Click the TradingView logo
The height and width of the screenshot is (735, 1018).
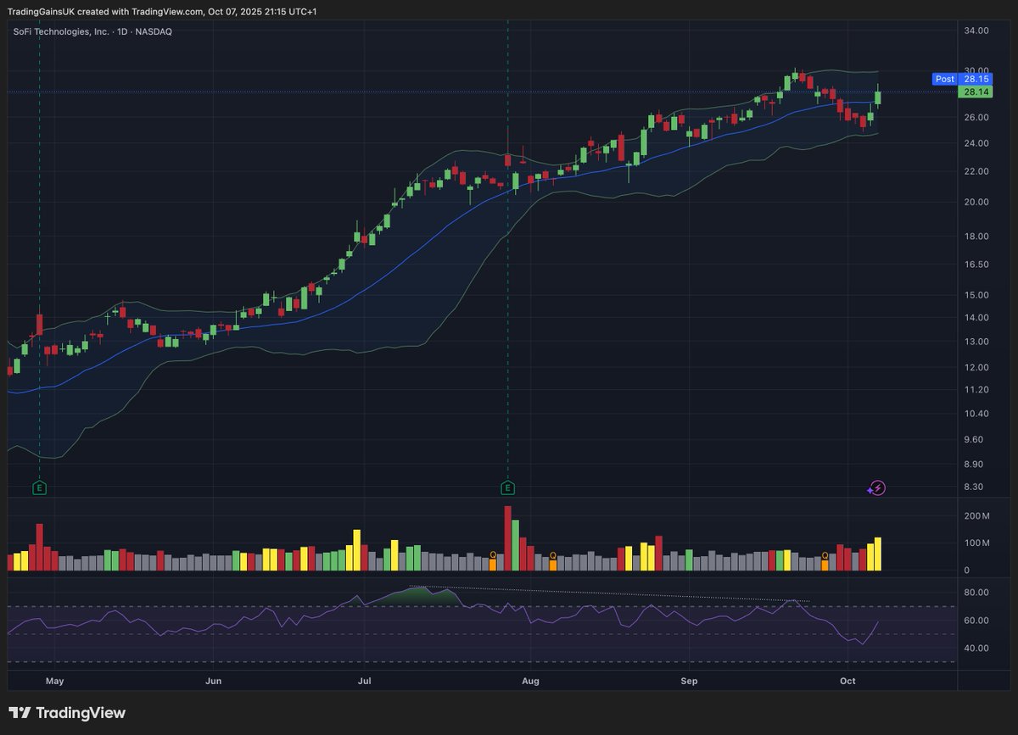pyautogui.click(x=67, y=713)
